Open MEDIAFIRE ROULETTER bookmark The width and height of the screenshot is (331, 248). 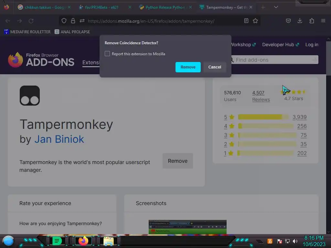pos(27,32)
